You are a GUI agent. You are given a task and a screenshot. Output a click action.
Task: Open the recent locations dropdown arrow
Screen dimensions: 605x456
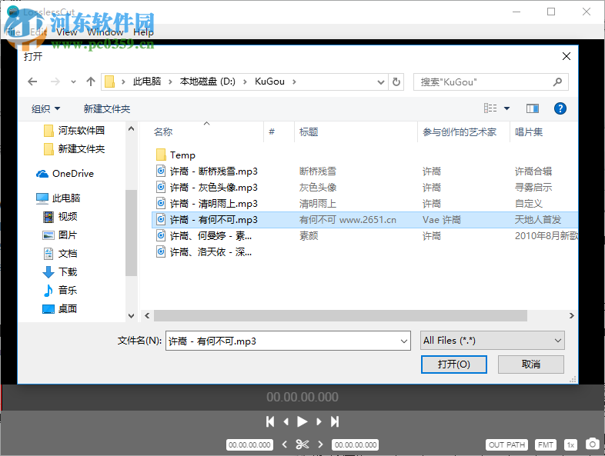pos(73,82)
